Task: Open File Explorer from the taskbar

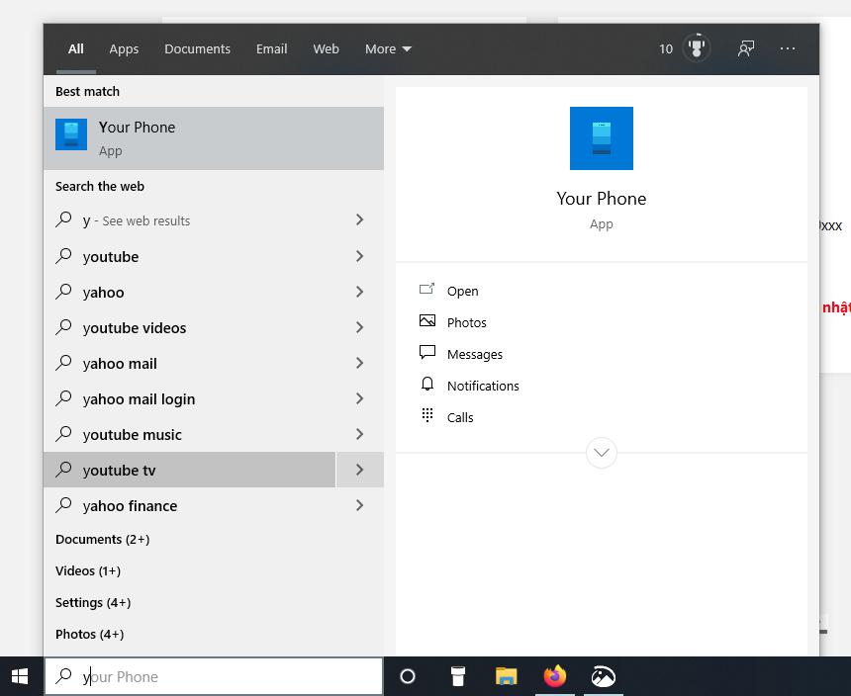Action: pyautogui.click(x=506, y=676)
